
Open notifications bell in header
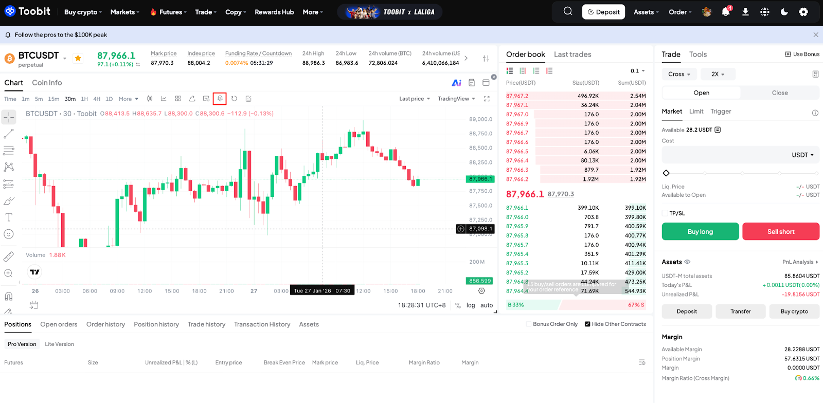[726, 12]
